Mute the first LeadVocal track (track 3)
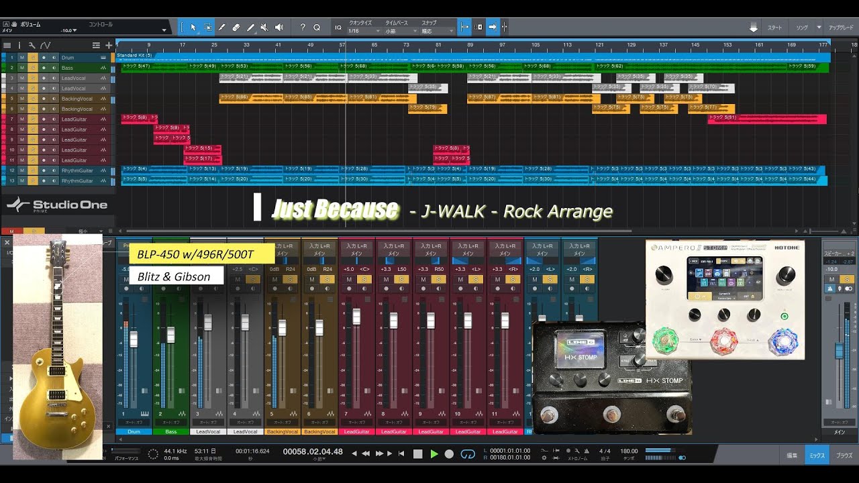Screen dimensions: 859x483 [21, 78]
